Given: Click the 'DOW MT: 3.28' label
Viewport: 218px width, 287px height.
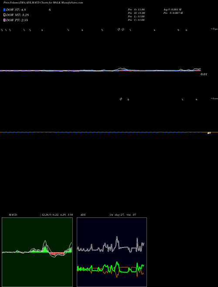Looking at the screenshot, I should click(17, 15).
